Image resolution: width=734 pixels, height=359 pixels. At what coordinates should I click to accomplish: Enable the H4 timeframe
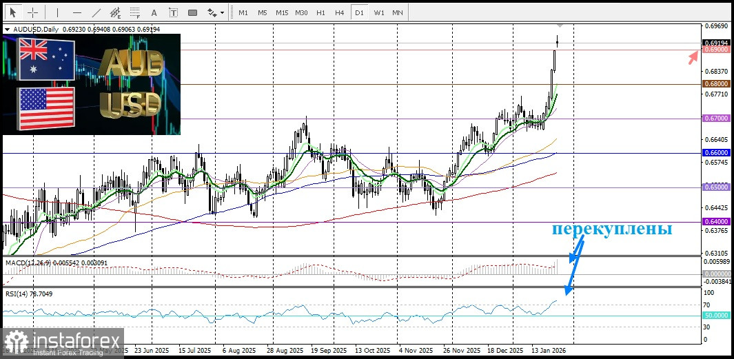click(340, 12)
